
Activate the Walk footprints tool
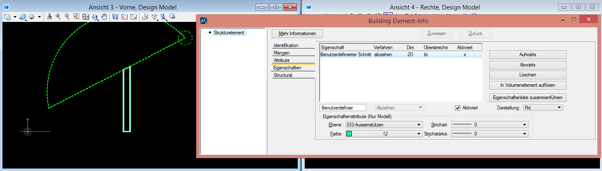click(x=116, y=17)
